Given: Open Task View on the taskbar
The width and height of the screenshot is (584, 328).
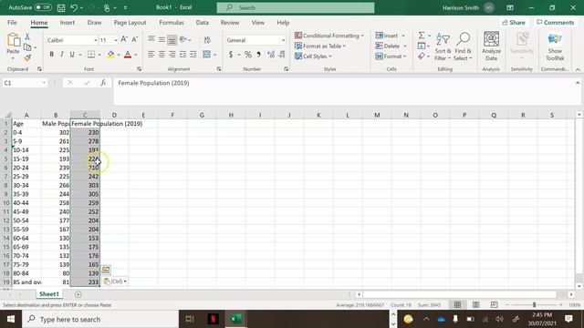Looking at the screenshot, I should (x=190, y=319).
